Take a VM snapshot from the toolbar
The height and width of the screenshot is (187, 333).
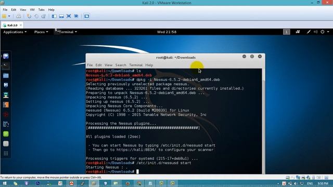pyautogui.click(x=29, y=16)
